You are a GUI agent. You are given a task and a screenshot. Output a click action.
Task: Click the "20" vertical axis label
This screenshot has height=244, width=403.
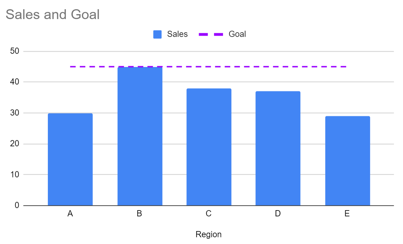[x=15, y=144]
